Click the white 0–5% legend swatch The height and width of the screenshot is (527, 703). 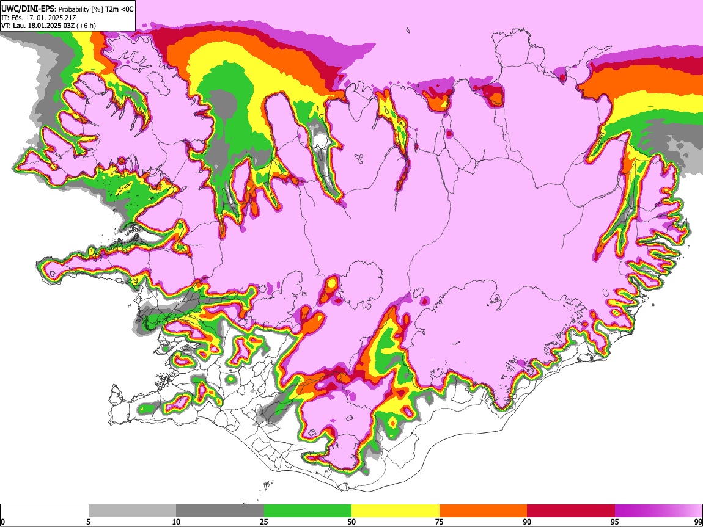45,511
